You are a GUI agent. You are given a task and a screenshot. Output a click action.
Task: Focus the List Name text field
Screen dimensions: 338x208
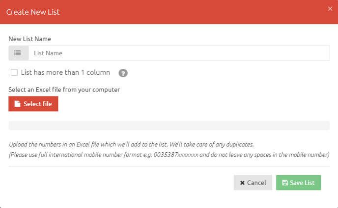pos(179,53)
